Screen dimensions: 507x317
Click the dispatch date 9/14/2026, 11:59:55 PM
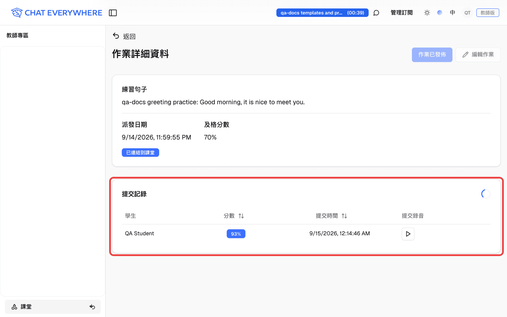click(156, 137)
